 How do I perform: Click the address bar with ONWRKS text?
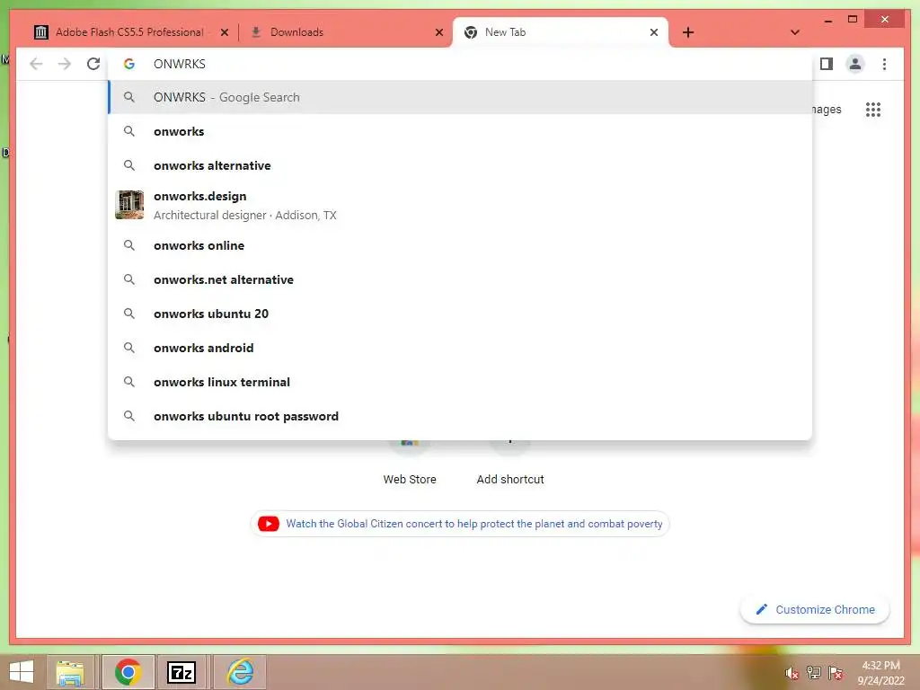(x=461, y=64)
